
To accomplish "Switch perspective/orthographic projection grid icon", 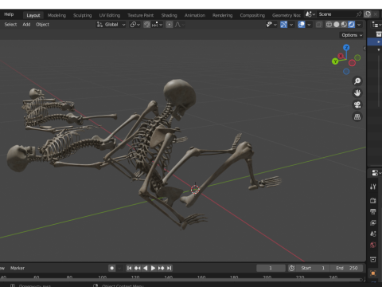I will pyautogui.click(x=357, y=116).
